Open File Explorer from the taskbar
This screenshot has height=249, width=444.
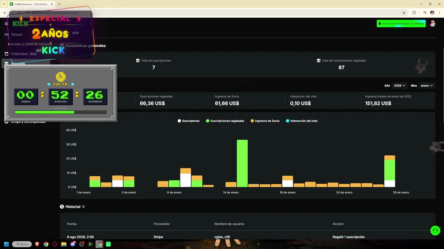coord(64,244)
